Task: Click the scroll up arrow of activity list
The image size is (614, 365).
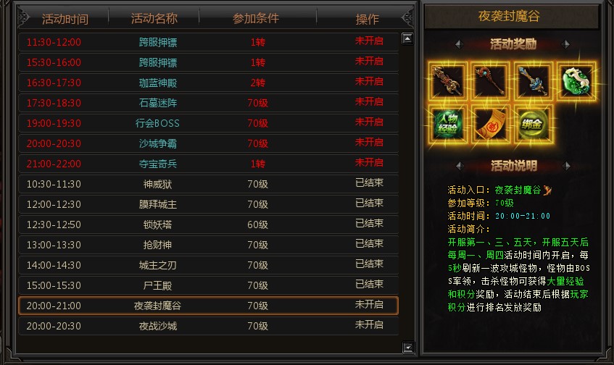Action: (407, 38)
